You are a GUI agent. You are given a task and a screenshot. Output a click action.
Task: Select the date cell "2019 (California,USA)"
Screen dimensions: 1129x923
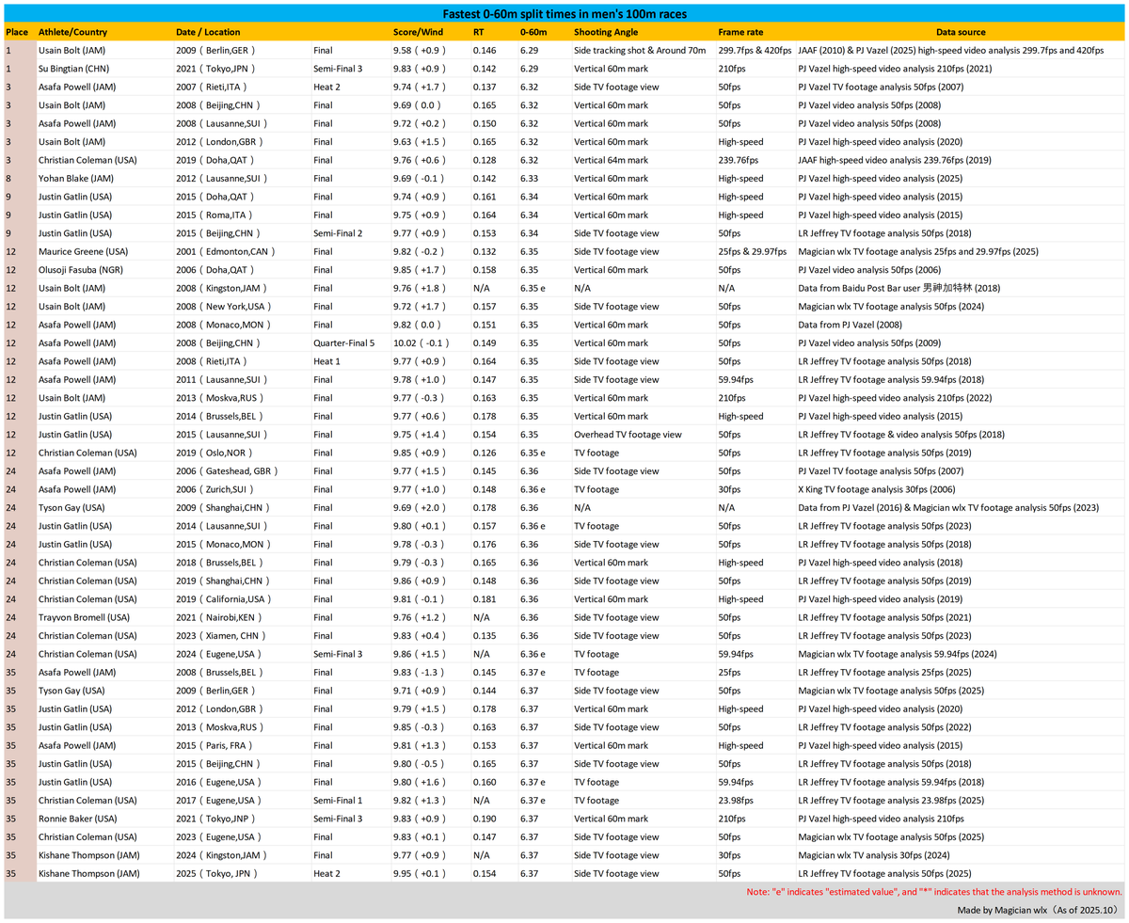click(226, 599)
